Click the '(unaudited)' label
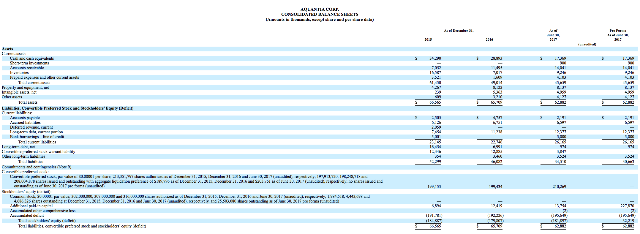Viewport: 640px width, 234px height. [x=587, y=44]
